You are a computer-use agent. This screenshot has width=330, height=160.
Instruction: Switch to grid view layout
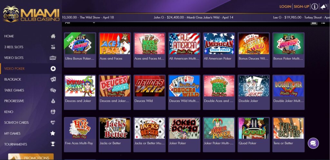click(x=314, y=23)
